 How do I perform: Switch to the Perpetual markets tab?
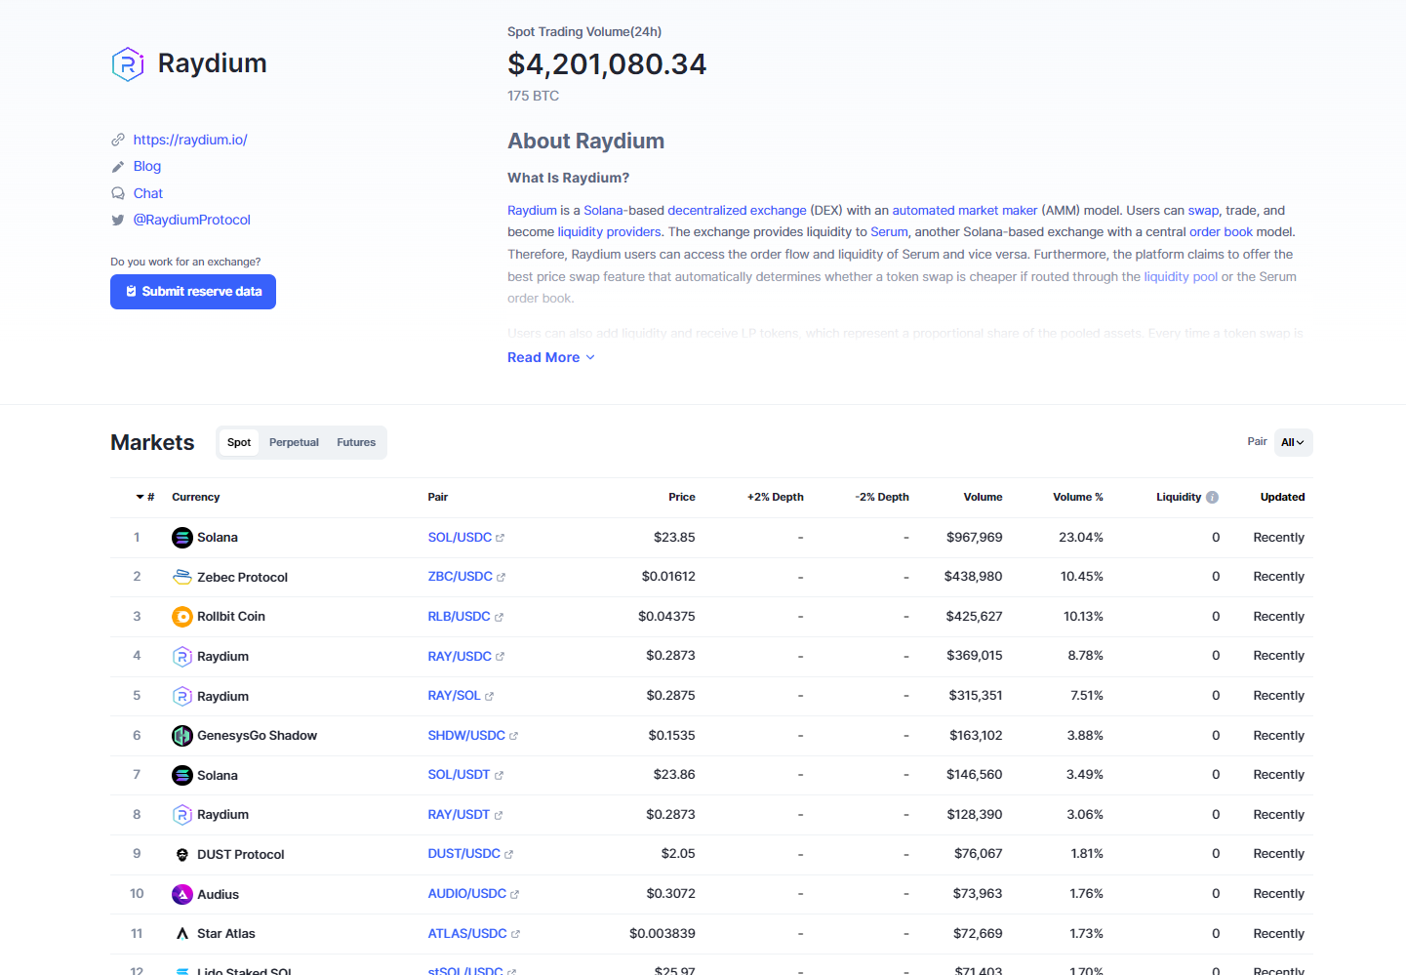click(294, 443)
